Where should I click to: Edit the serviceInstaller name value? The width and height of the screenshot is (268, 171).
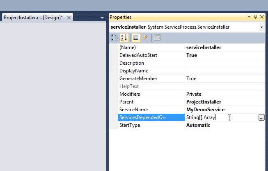coord(225,47)
